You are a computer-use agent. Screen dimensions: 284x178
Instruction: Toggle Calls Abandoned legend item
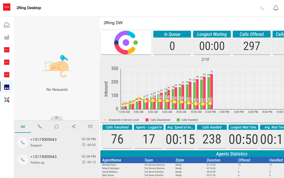(158, 120)
